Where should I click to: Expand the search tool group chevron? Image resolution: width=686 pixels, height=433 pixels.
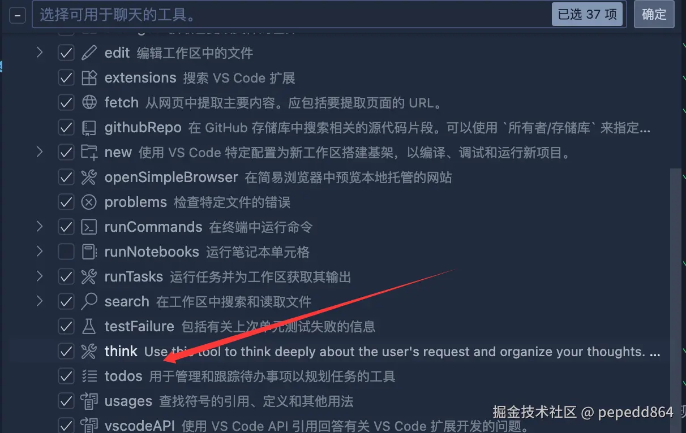coord(40,301)
